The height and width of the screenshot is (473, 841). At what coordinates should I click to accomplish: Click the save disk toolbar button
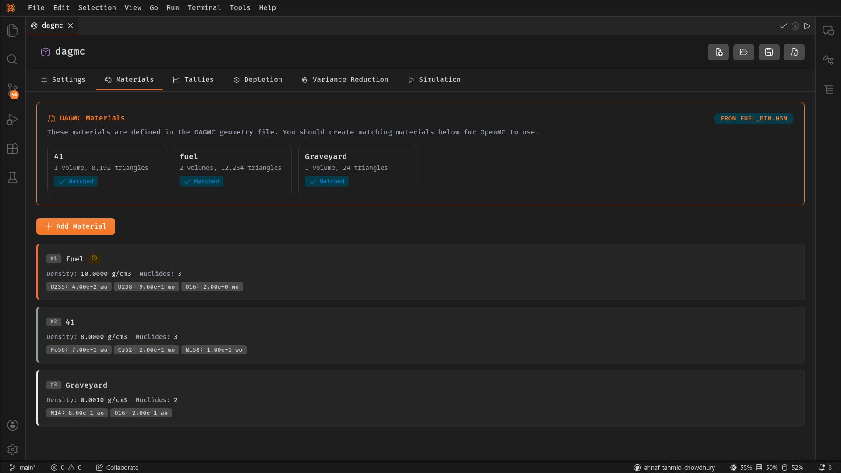click(x=769, y=52)
